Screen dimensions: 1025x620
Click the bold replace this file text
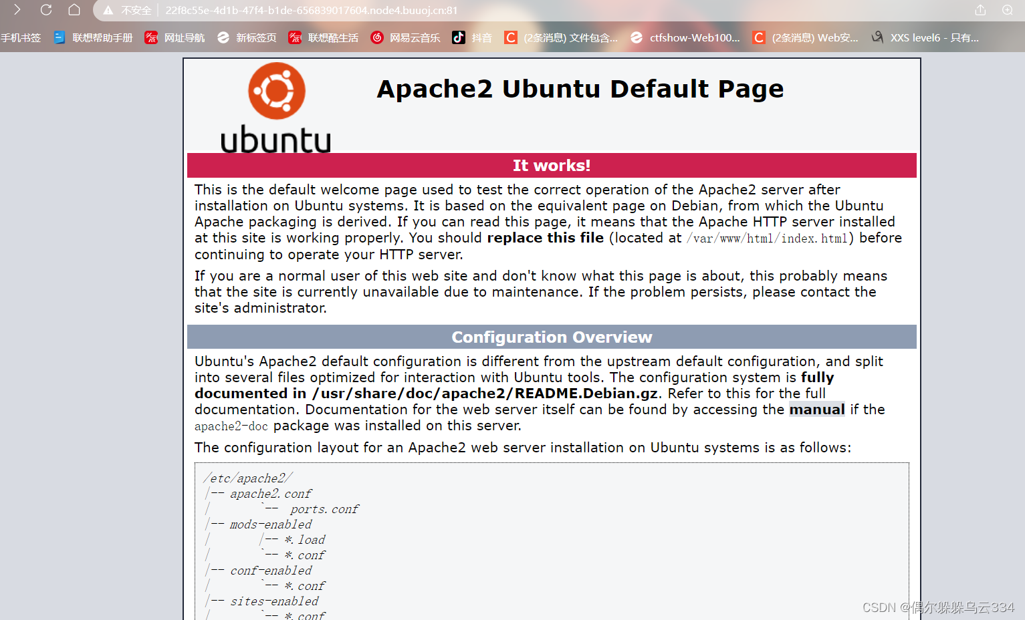pyautogui.click(x=546, y=238)
